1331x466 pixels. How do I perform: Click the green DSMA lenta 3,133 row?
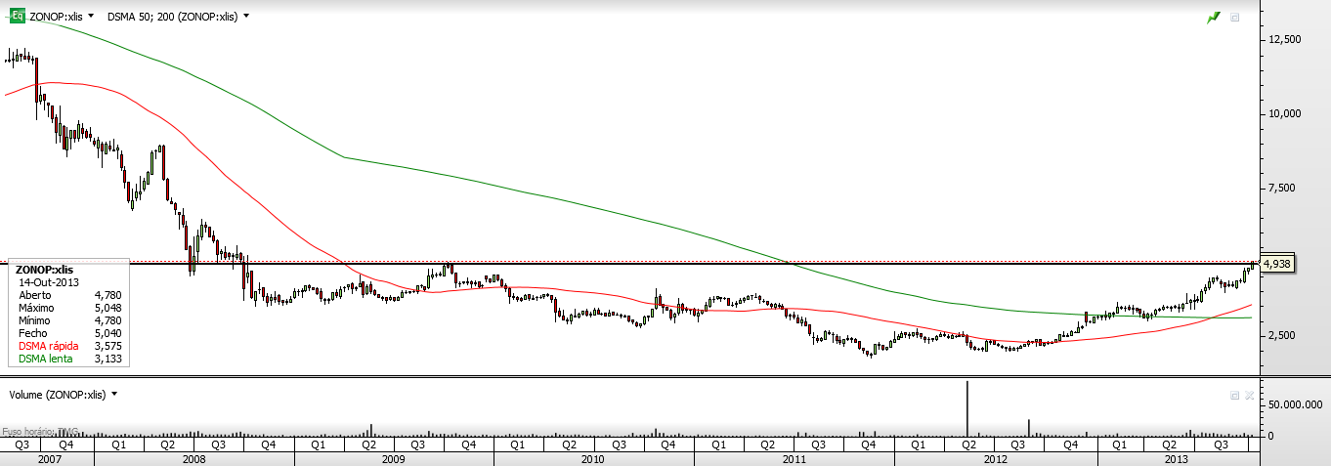(x=69, y=358)
